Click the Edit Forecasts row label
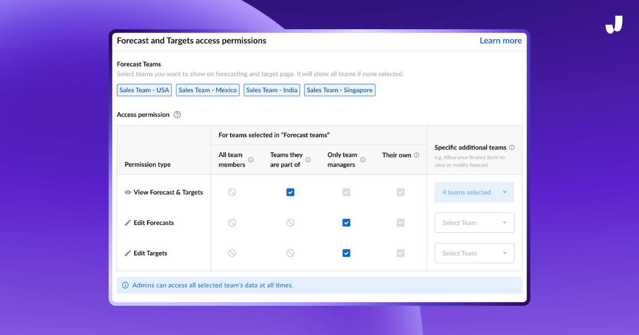 click(154, 223)
